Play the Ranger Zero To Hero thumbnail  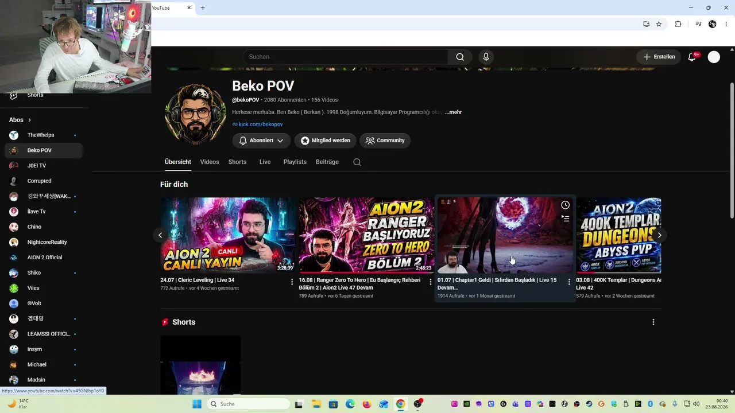[x=366, y=235]
